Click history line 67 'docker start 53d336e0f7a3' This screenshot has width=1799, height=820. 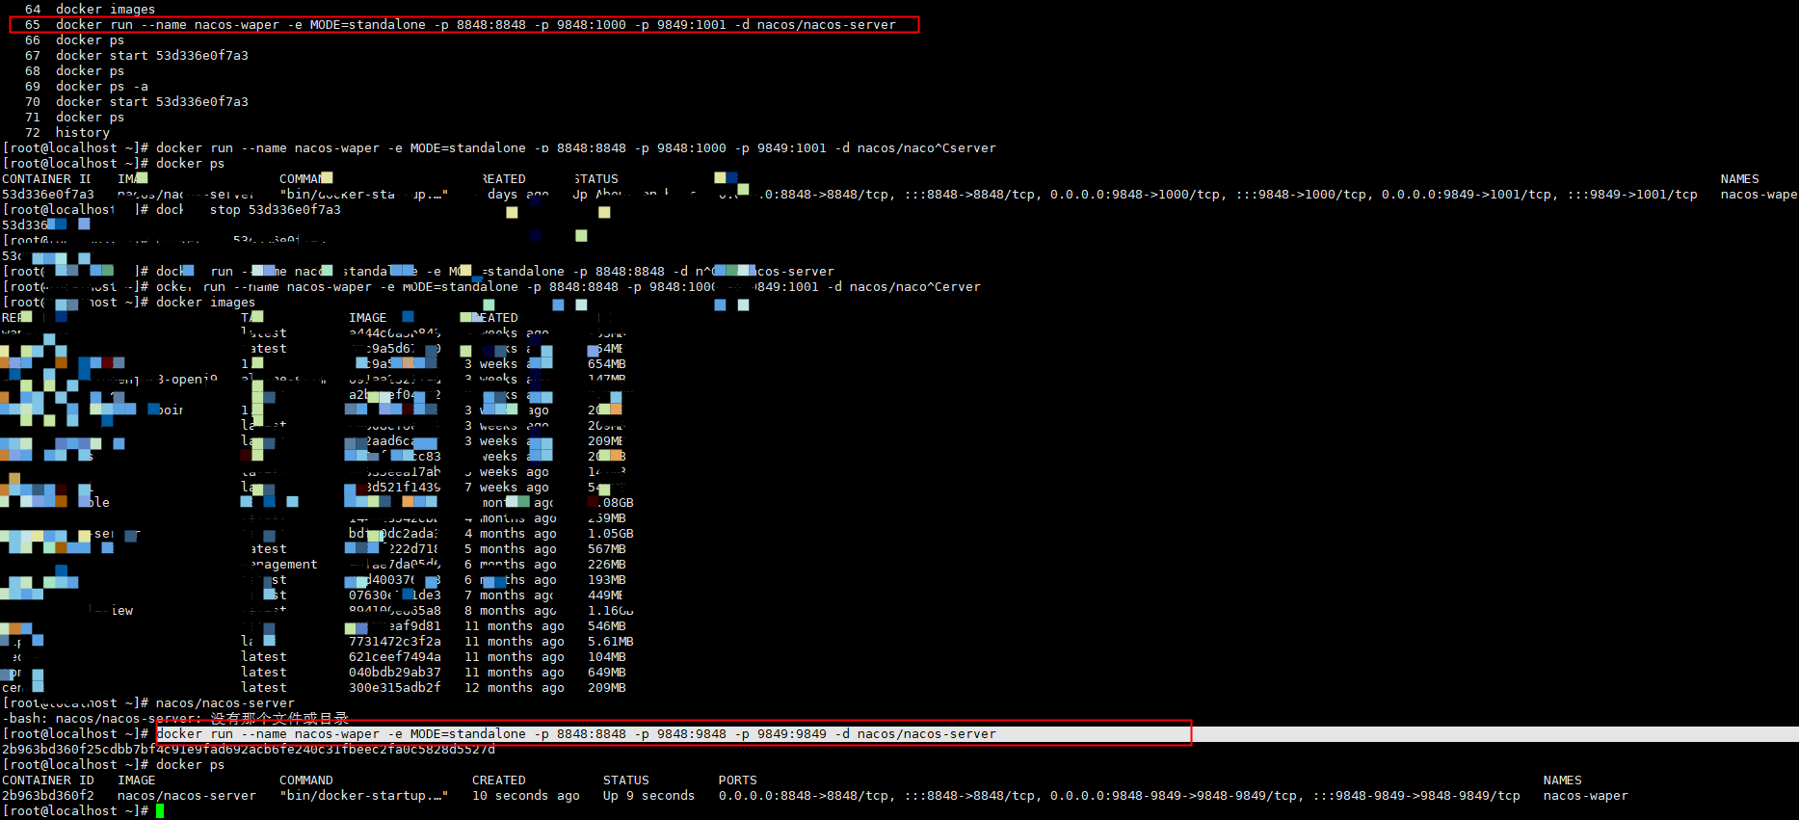[151, 55]
